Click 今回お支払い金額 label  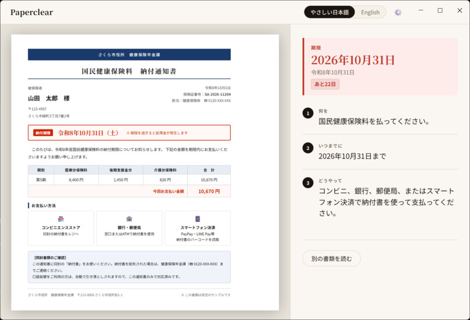pos(169,191)
